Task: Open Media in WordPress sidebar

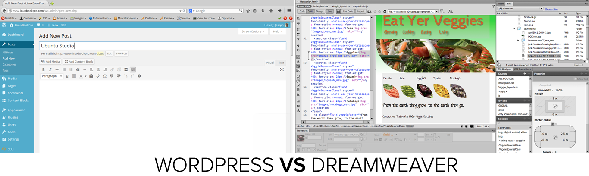Action: 12,78
